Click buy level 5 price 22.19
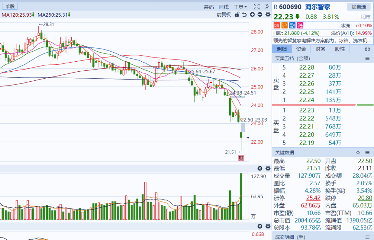 click(307, 143)
